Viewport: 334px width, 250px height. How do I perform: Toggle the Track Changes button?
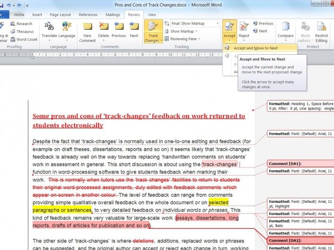[153, 31]
